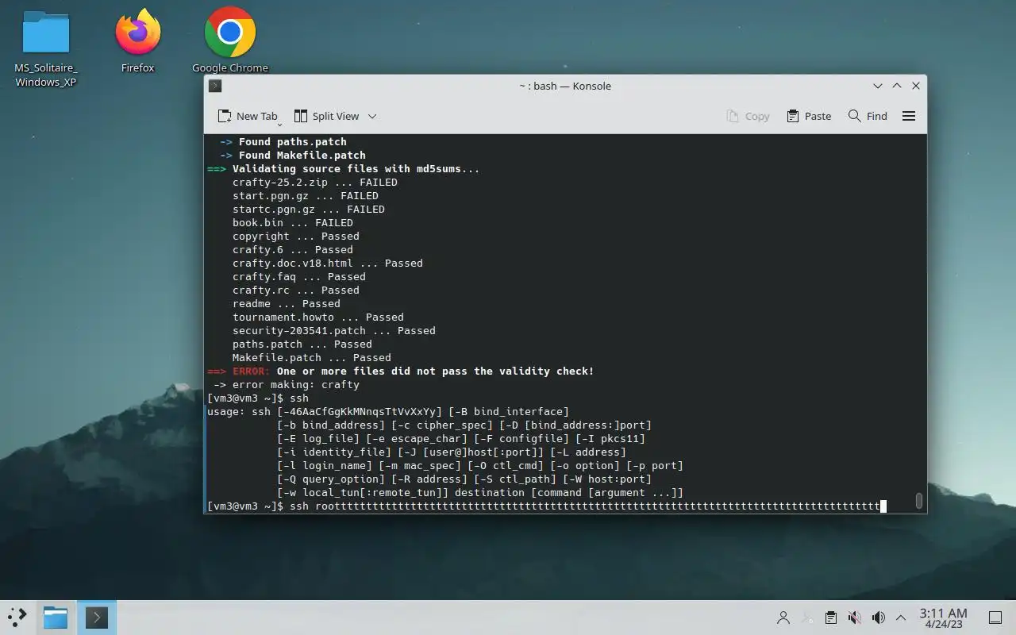Image resolution: width=1016 pixels, height=635 pixels.
Task: Click the 'book.bin ... FAILED' line
Action: tap(292, 223)
